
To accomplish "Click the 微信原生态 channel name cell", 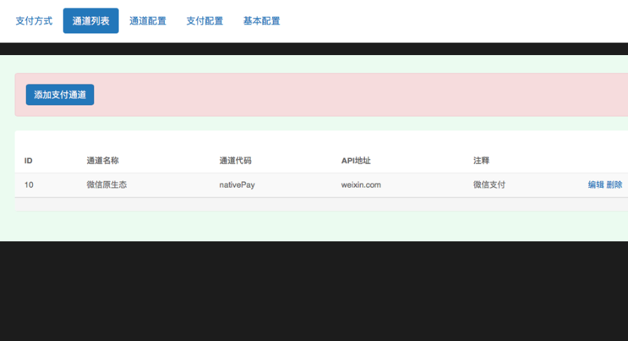I will 107,185.
